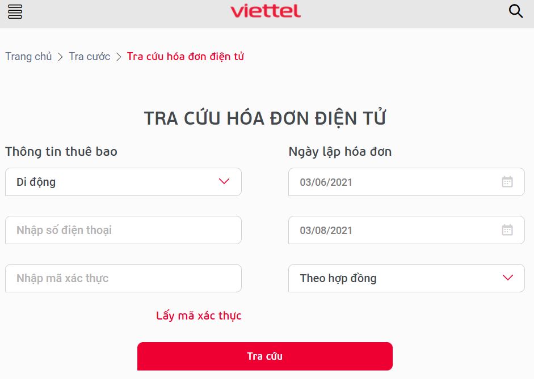The image size is (534, 379).
Task: Click the Nhập số điện thoại field
Action: (x=123, y=230)
